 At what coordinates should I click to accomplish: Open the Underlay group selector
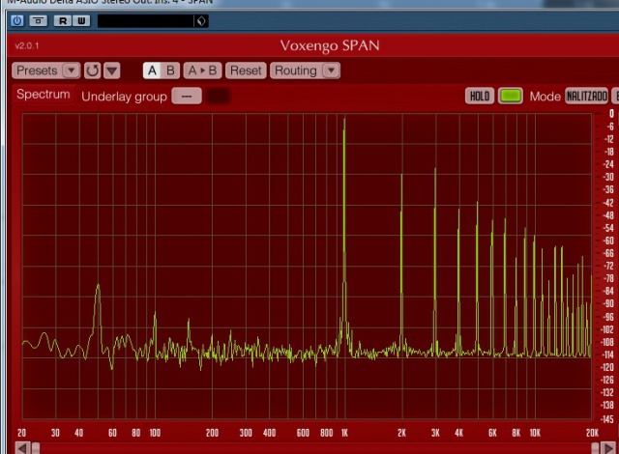(x=187, y=97)
